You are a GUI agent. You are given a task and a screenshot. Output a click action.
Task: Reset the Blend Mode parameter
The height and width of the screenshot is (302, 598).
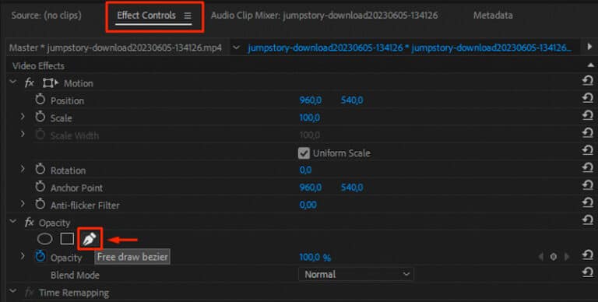(588, 272)
